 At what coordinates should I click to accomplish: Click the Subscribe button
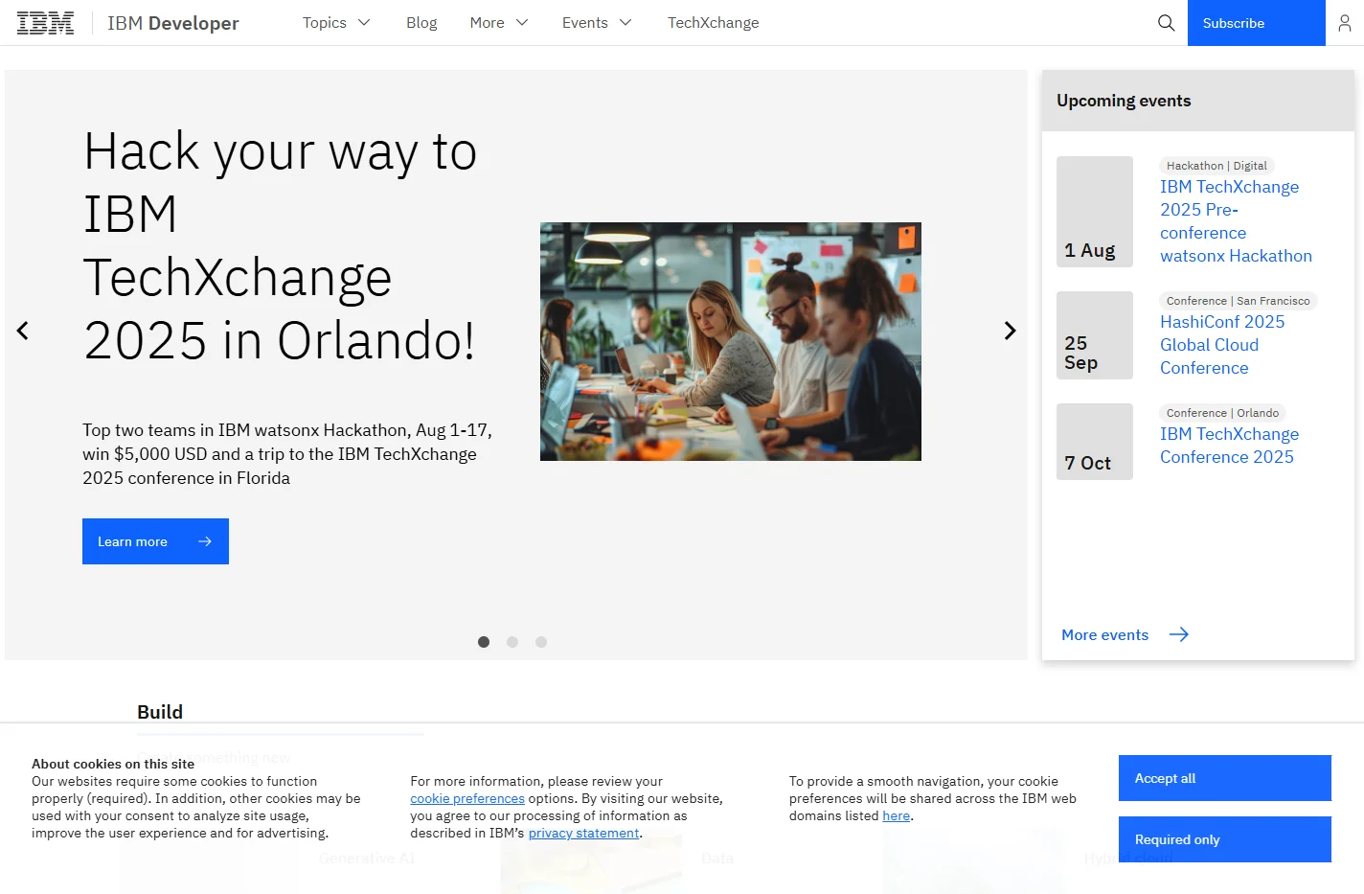pyautogui.click(x=1257, y=23)
